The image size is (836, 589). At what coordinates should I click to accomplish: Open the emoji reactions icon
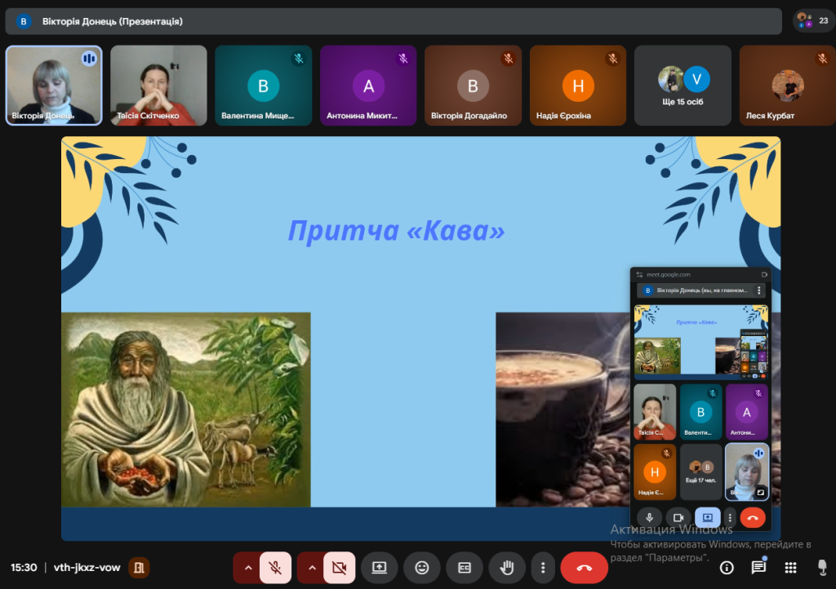point(422,568)
